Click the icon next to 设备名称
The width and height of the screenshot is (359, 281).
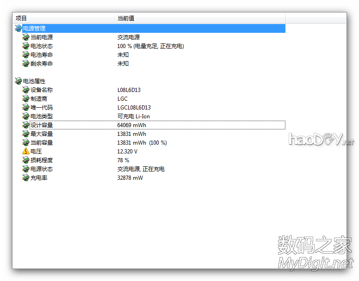[25, 90]
